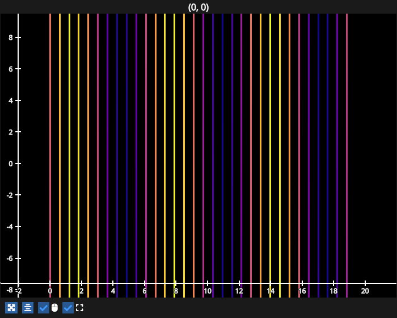Click the "20" label on the x-axis
This screenshot has width=397, height=318.
[365, 291]
